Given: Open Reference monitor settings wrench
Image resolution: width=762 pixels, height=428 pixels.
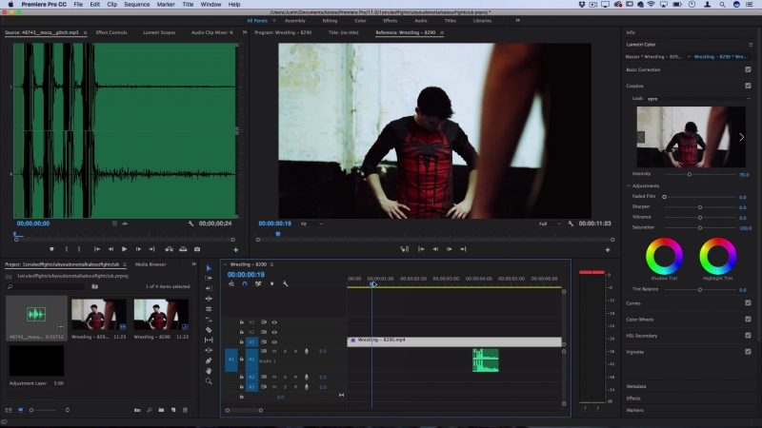Looking at the screenshot, I should pyautogui.click(x=571, y=224).
